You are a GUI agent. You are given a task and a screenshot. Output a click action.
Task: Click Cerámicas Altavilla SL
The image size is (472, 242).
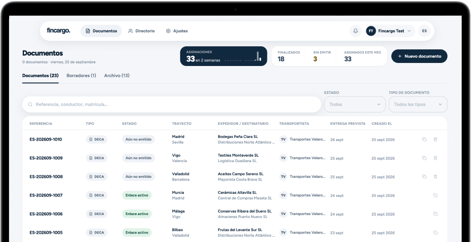(x=237, y=192)
